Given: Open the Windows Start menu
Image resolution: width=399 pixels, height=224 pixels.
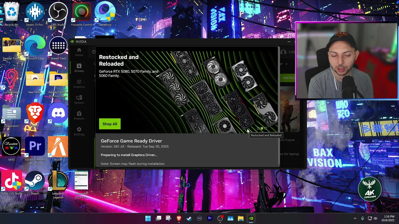Looking at the screenshot, I should [148, 218].
